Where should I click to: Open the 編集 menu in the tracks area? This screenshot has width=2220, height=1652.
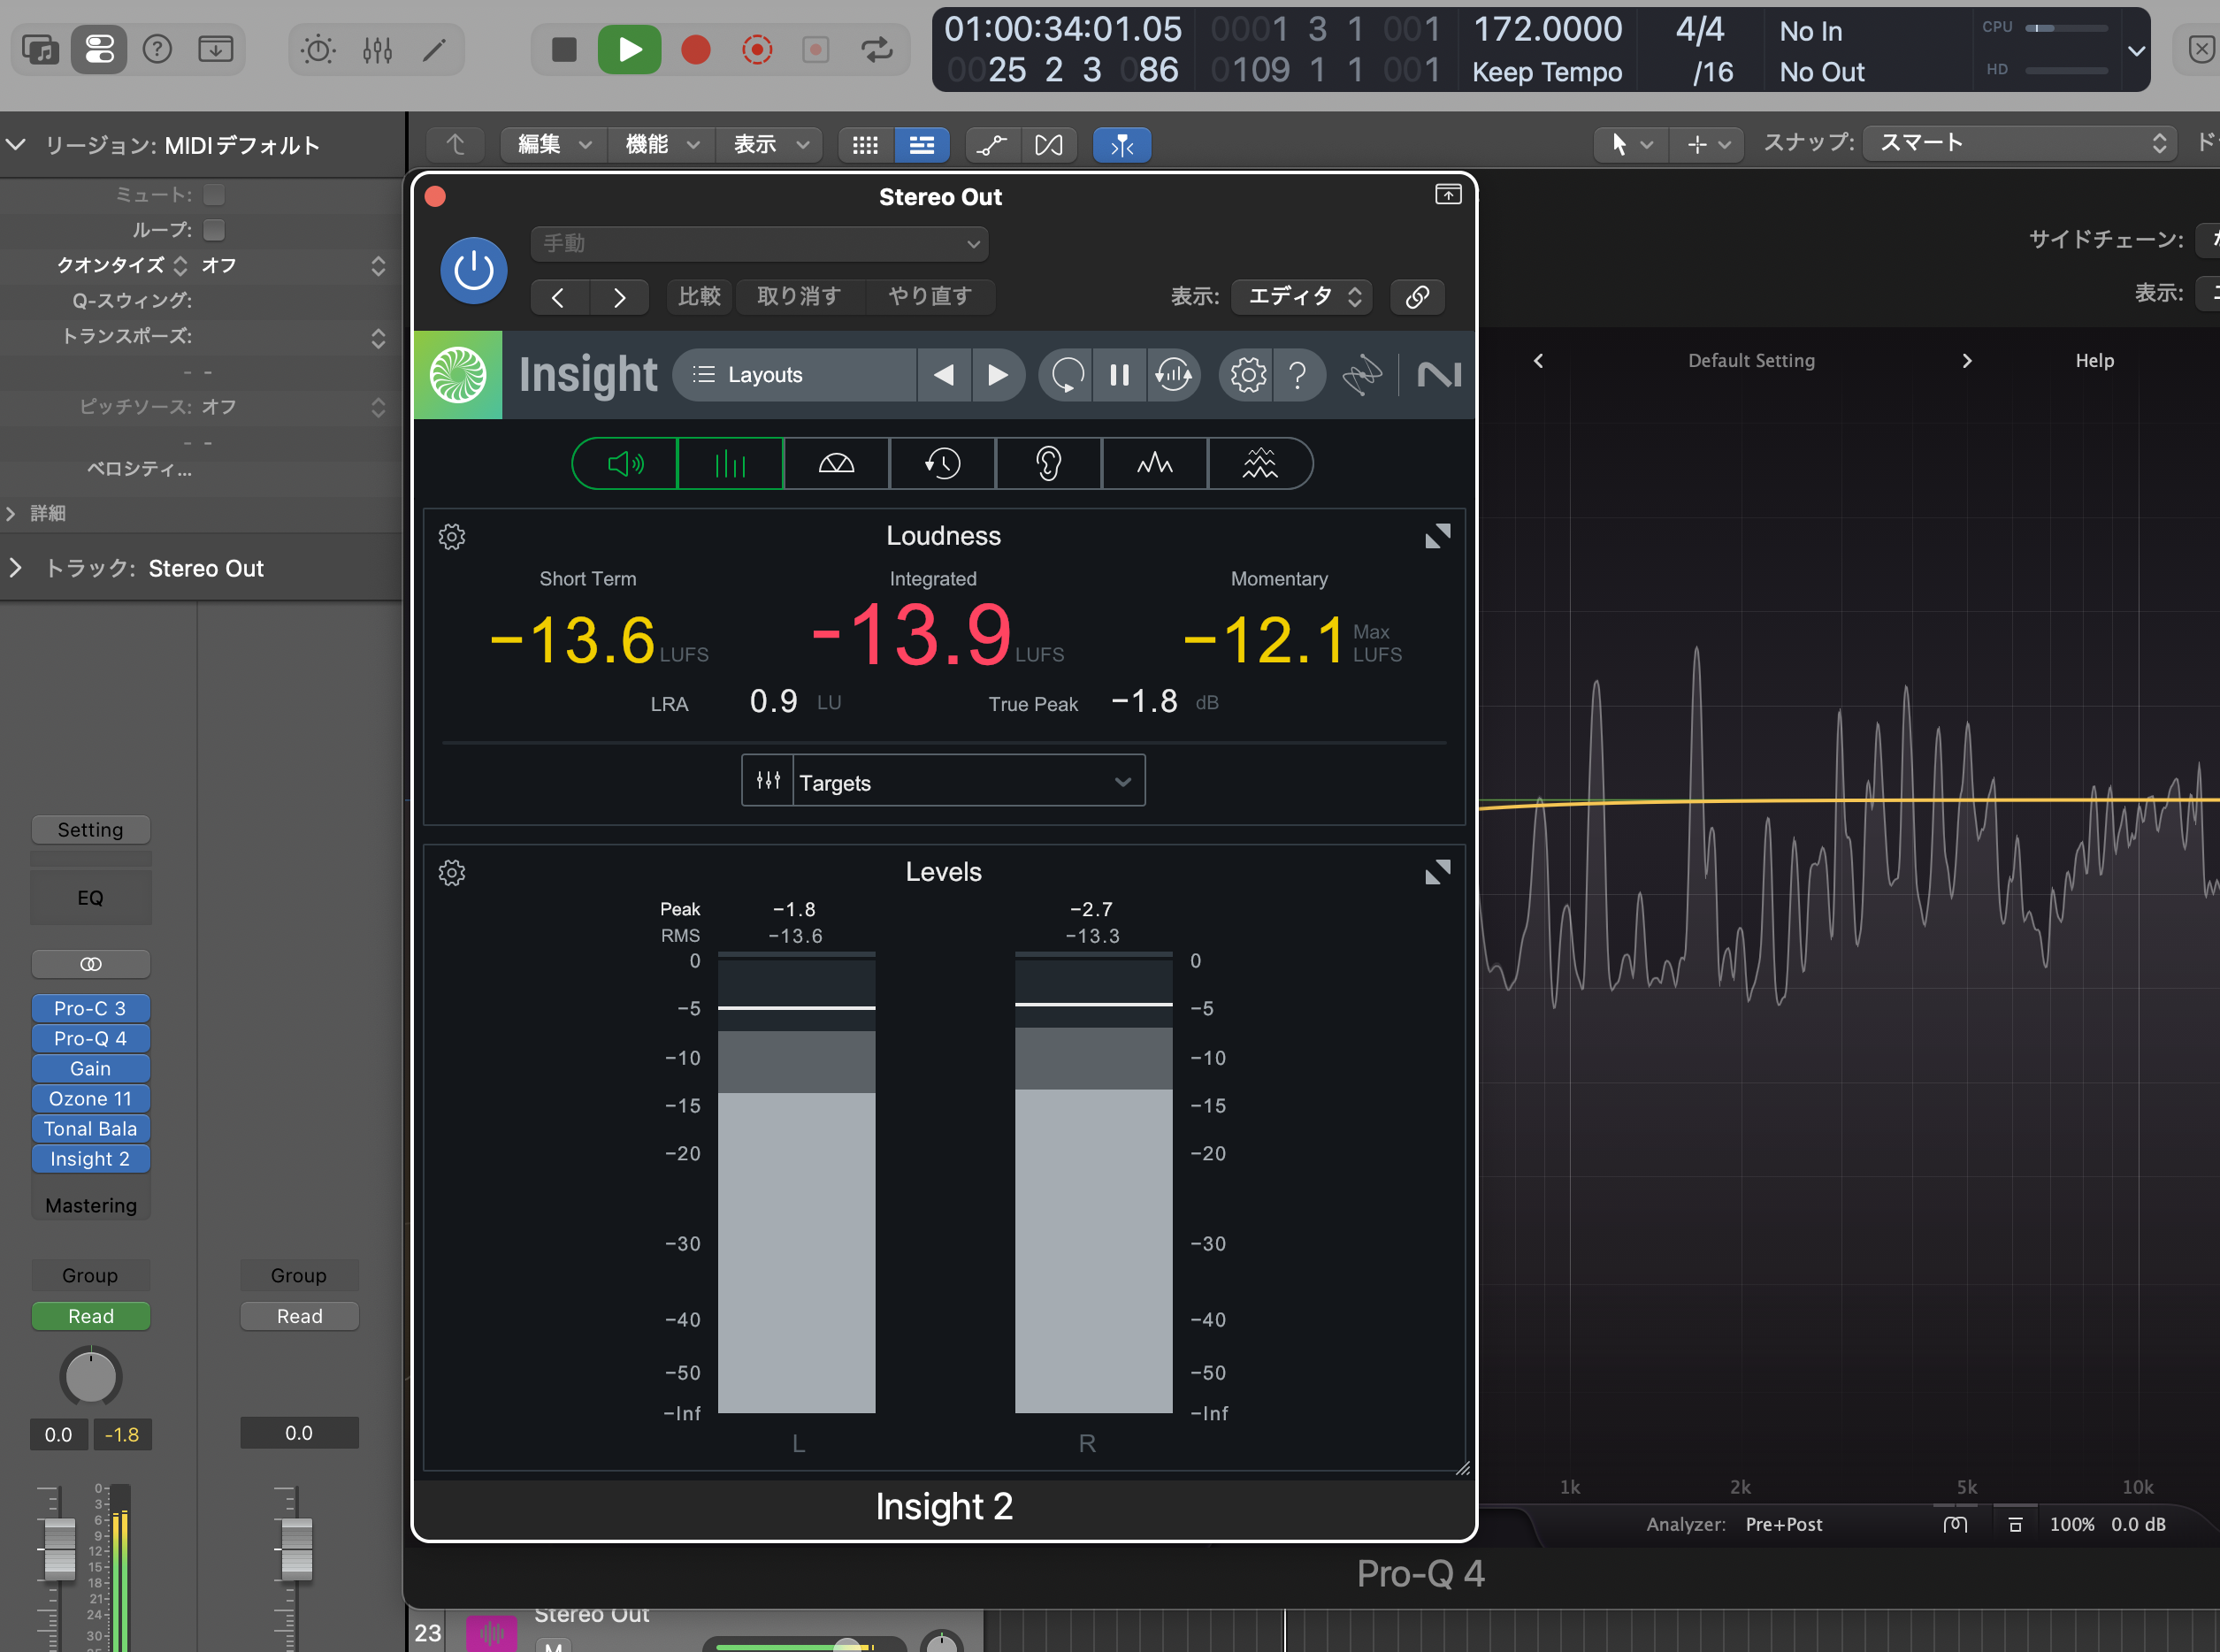pos(555,145)
